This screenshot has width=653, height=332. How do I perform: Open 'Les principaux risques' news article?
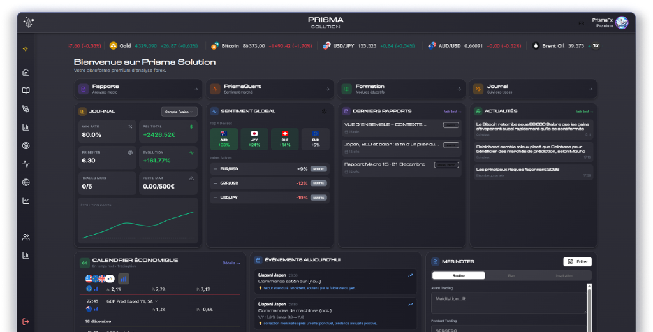533,172
